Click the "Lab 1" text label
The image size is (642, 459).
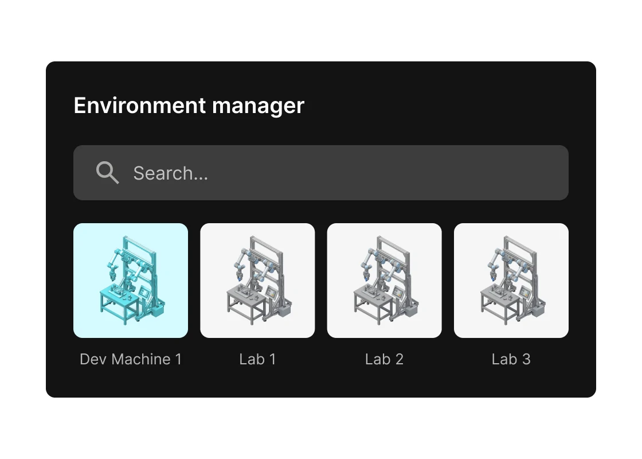(257, 359)
